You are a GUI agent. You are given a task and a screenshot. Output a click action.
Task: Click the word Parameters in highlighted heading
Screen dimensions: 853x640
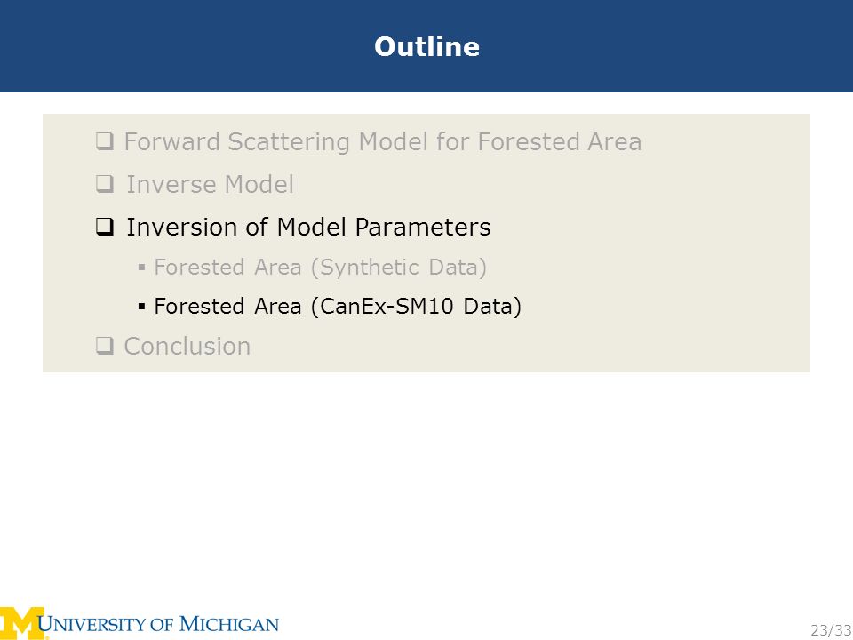coord(423,227)
